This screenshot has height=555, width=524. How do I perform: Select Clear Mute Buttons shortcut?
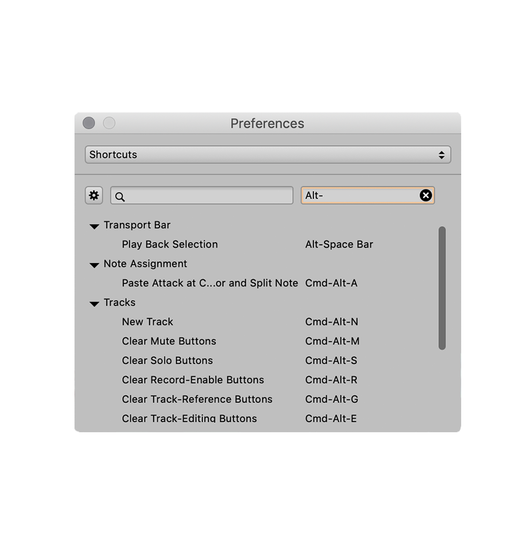coord(169,341)
